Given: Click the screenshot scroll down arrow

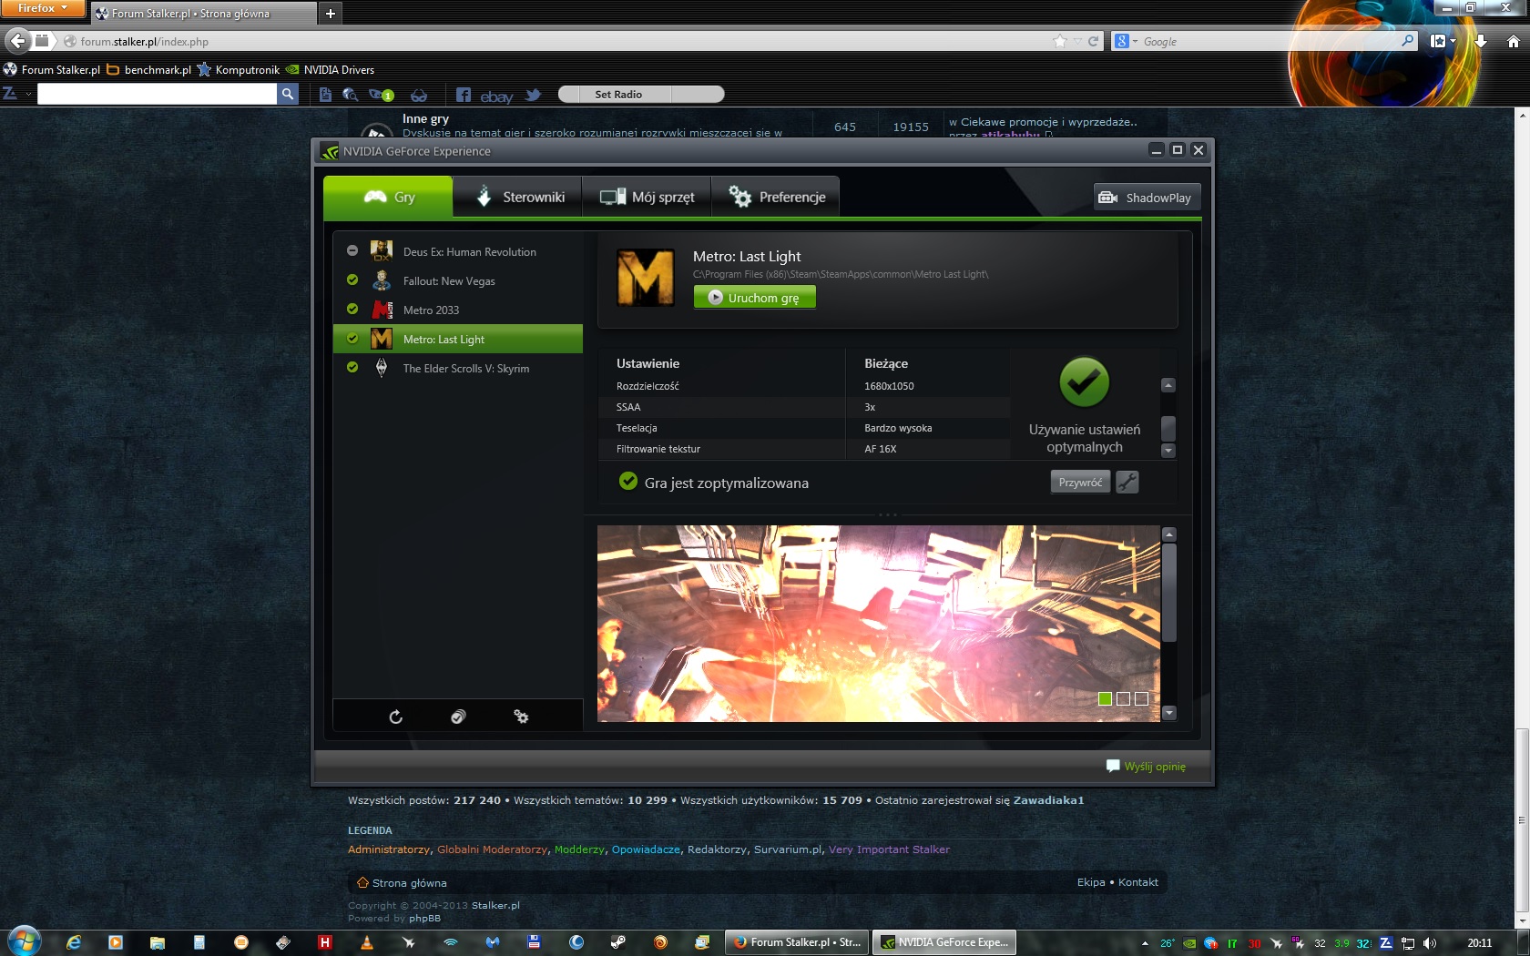Looking at the screenshot, I should [1170, 713].
